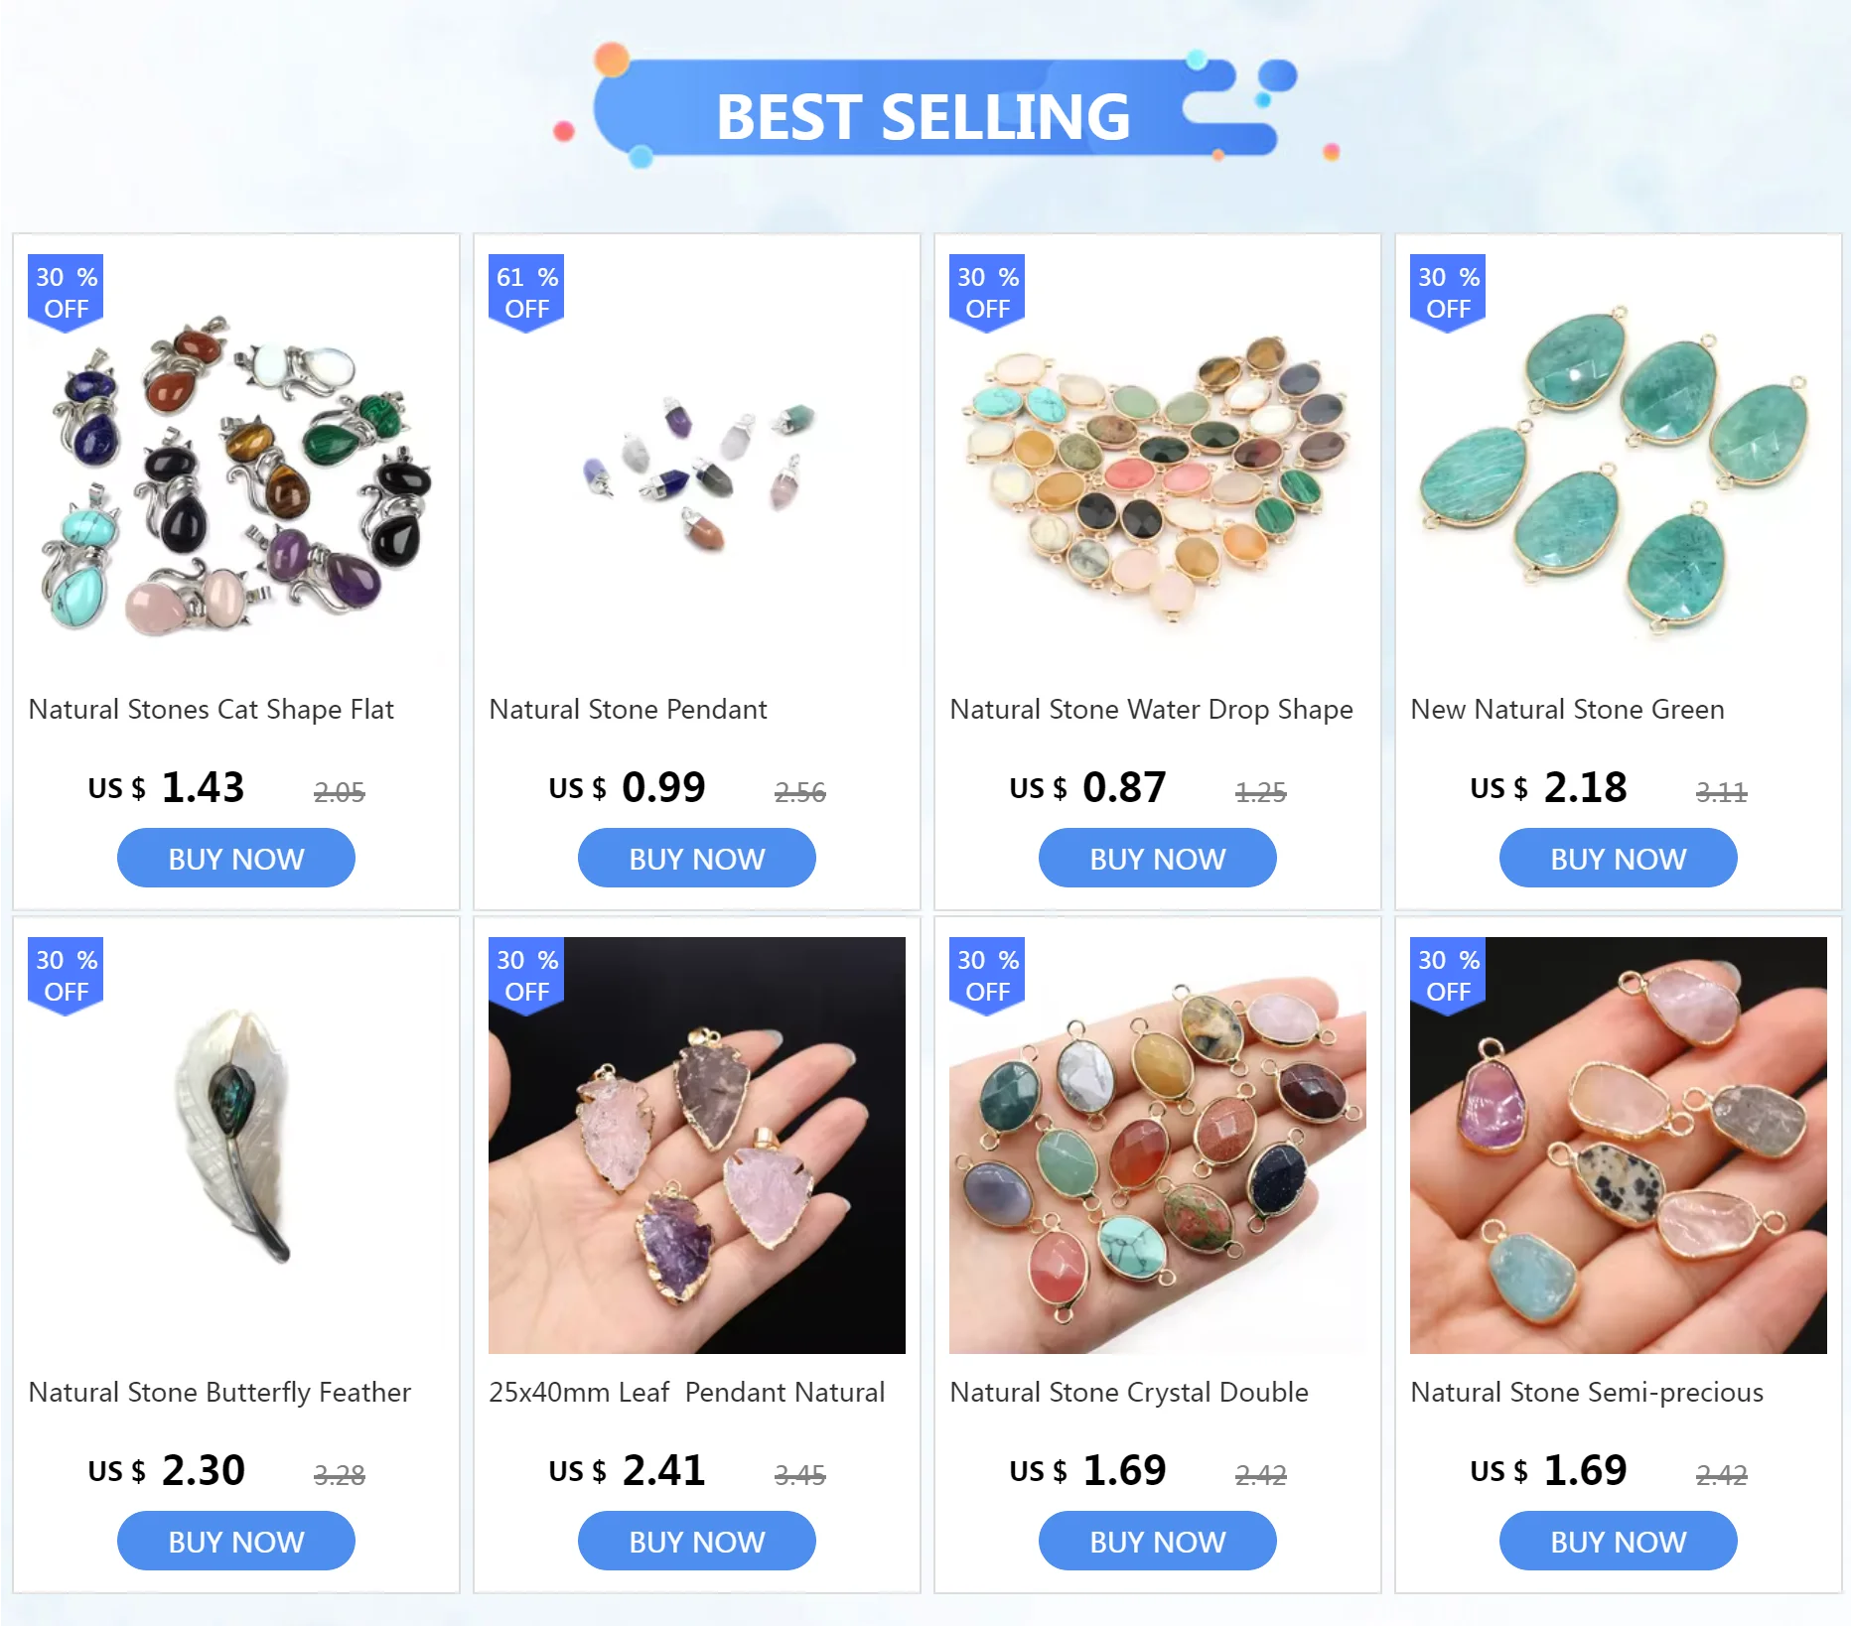This screenshot has height=1626, width=1851.
Task: Click the discount badge on feather pendant
Action: tap(66, 975)
